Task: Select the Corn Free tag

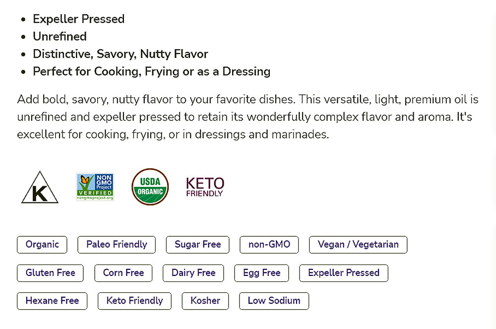Action: tap(124, 273)
